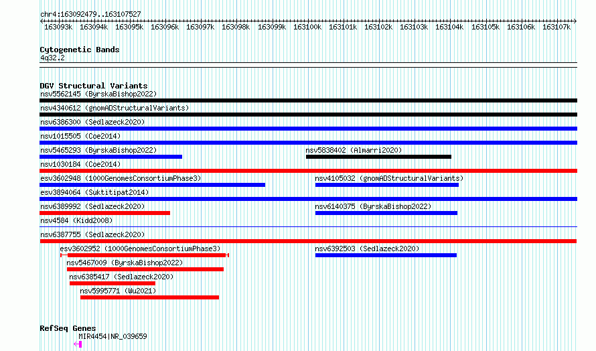Click the 163102k ruler position

(x=378, y=27)
